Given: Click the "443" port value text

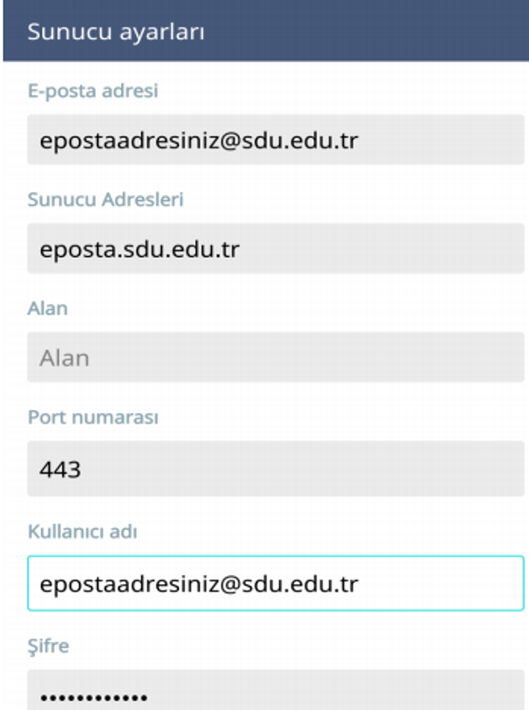Looking at the screenshot, I should [x=60, y=470].
